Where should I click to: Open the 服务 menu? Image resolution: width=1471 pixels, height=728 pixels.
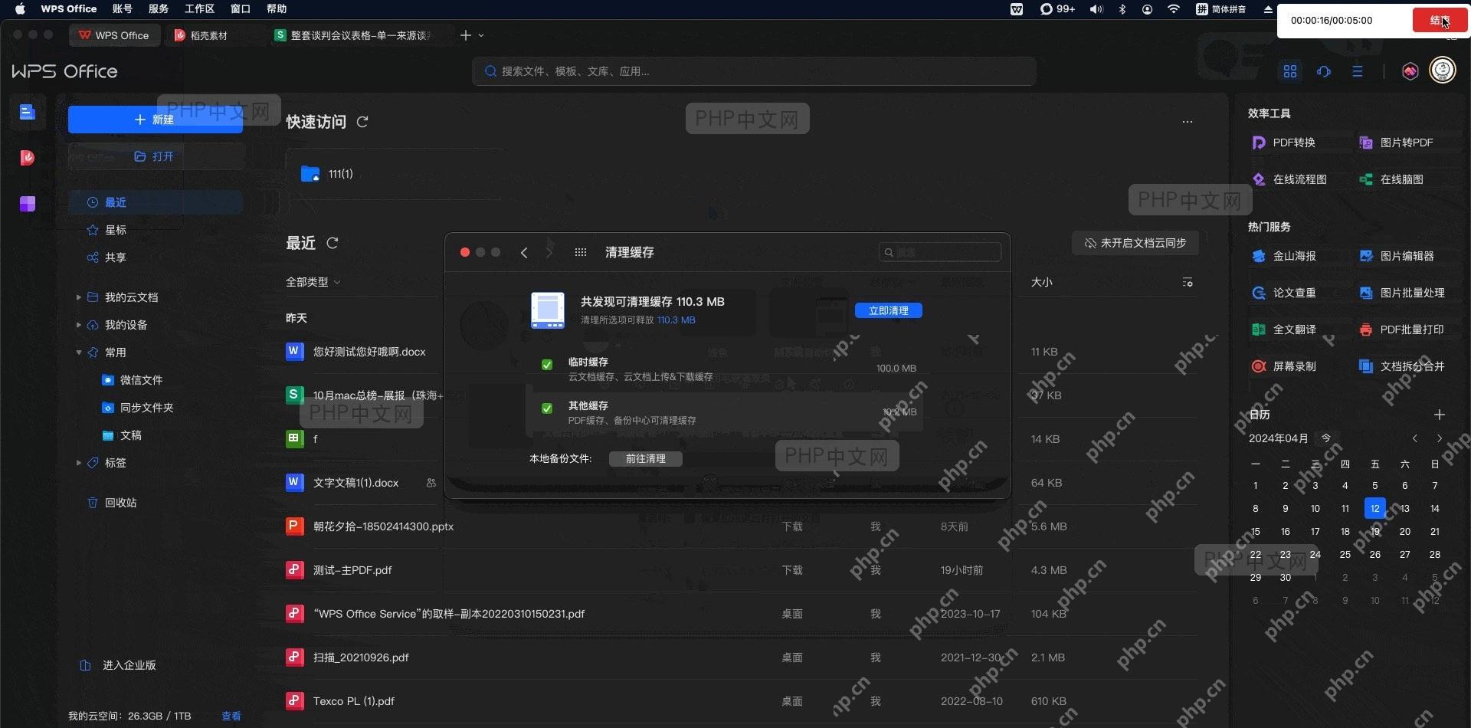coord(159,9)
